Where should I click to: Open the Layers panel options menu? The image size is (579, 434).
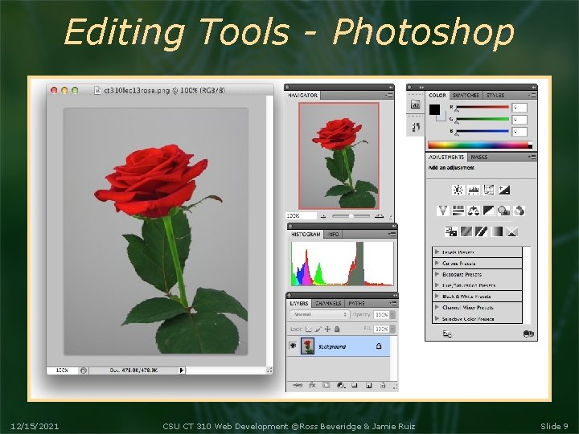(x=393, y=303)
